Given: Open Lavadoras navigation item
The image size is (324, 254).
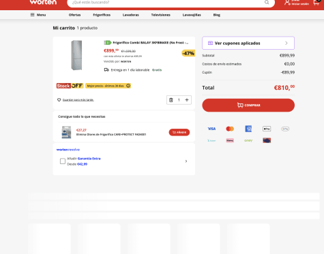Looking at the screenshot, I should (x=131, y=15).
